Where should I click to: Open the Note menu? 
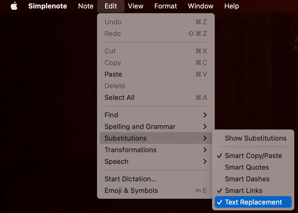coord(86,6)
